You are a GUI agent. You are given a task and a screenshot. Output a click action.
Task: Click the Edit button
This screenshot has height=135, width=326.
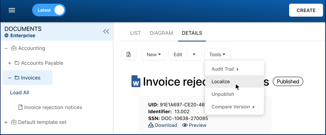click(x=178, y=55)
